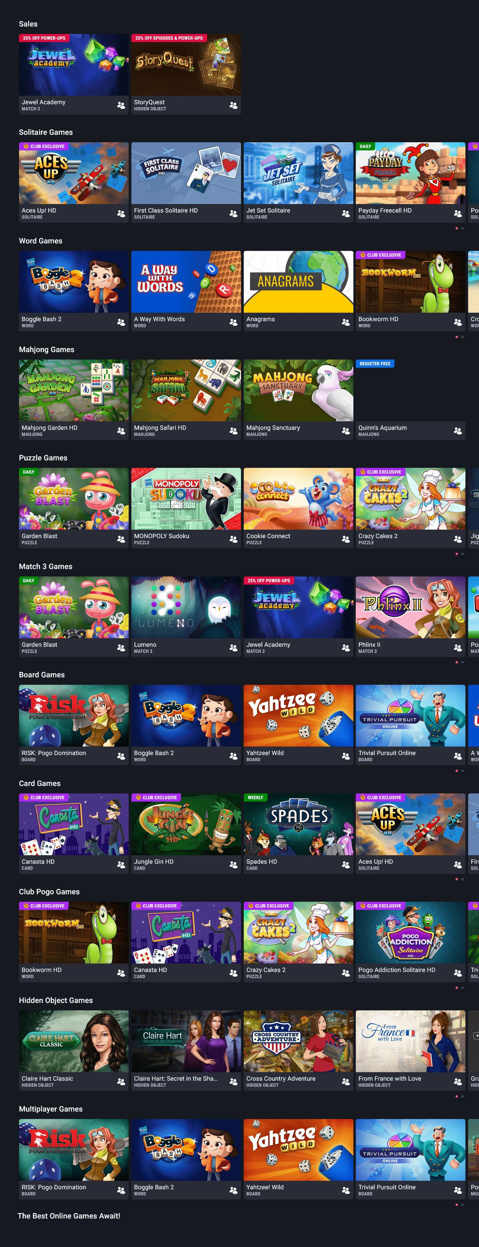This screenshot has height=1247, width=479.
Task: Click the friends icon on Quinn's Aquarium
Action: (458, 430)
